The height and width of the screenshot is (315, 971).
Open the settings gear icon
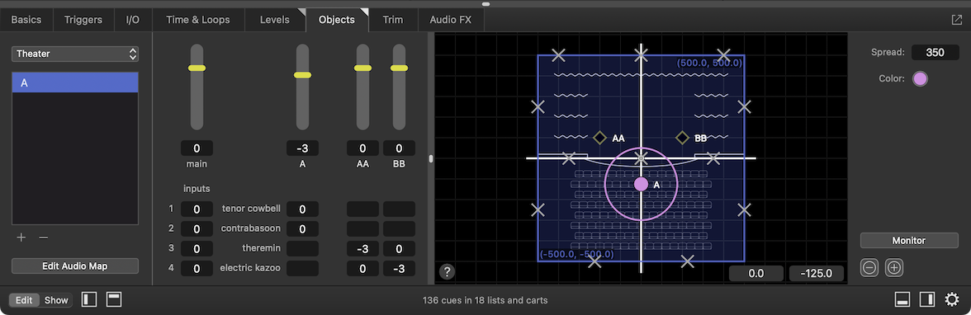(952, 300)
